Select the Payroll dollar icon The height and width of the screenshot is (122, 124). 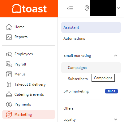pos(9,64)
